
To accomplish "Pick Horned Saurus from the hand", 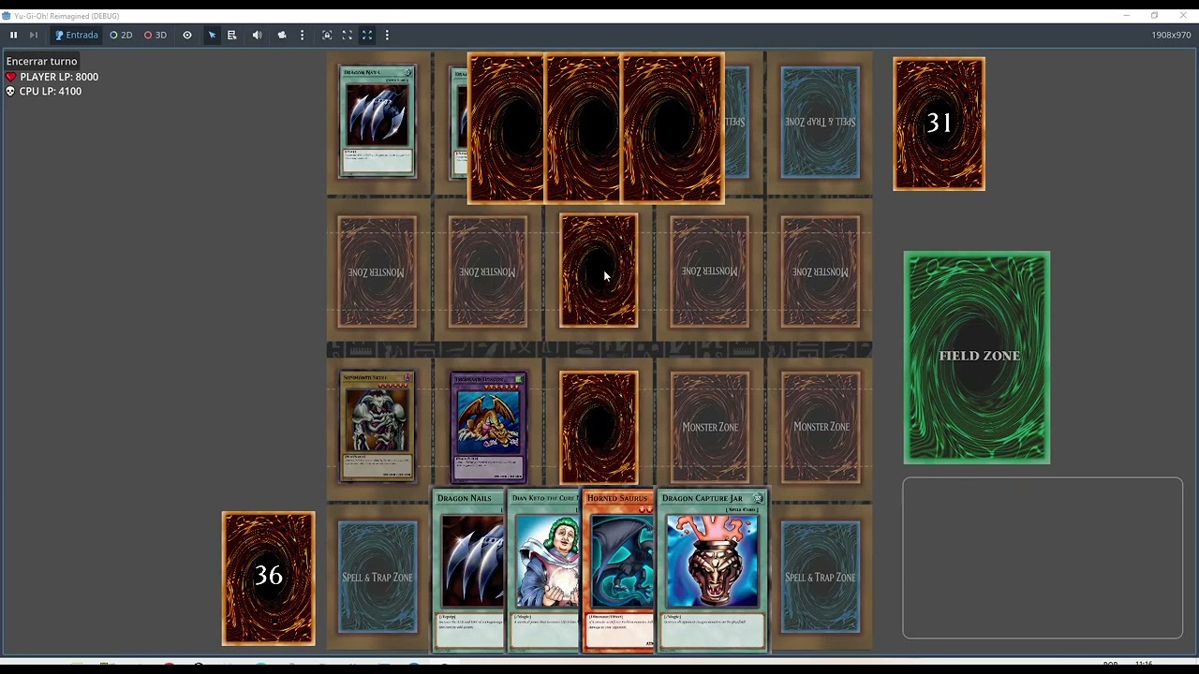I will (619, 570).
